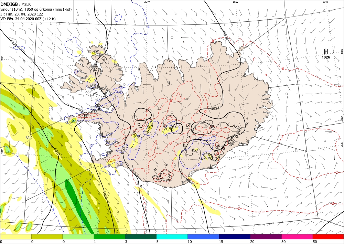Click the pale yellow legend swatch

tap(15, 236)
